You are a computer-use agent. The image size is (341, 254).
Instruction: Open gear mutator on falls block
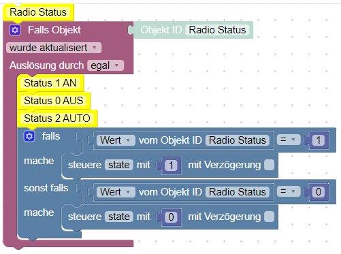(x=29, y=136)
